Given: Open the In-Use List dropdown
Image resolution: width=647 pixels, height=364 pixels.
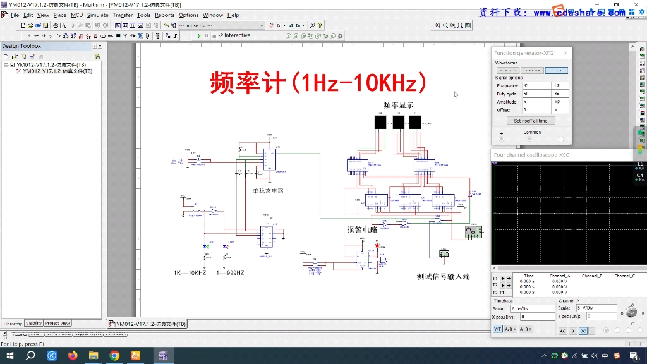Looking at the screenshot, I should (221, 25).
